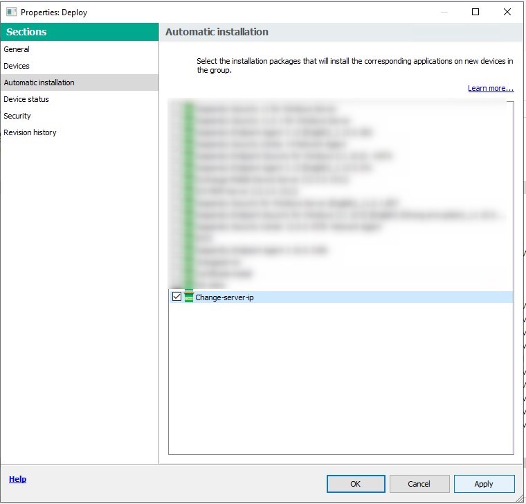Open the Help link

[x=17, y=479]
